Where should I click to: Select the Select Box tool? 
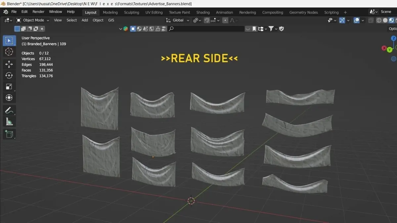pos(9,41)
